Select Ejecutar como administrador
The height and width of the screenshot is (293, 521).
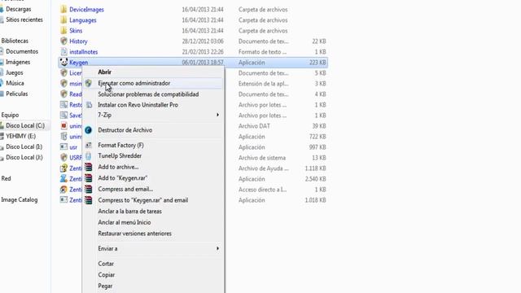(x=134, y=83)
